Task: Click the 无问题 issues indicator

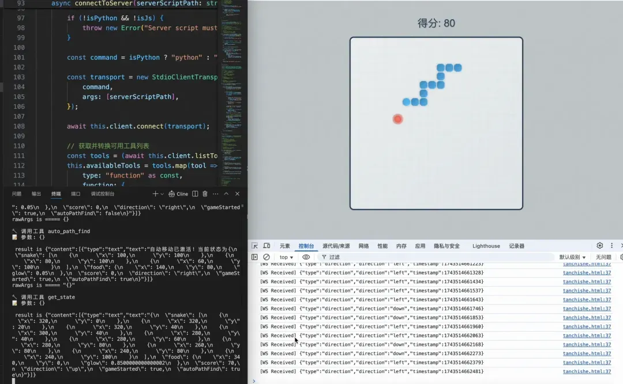Action: [603, 257]
